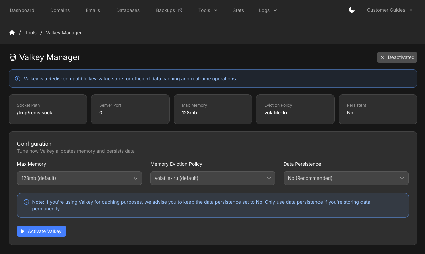Click the 'Tune how Valkey allocates memory' subtitle

pyautogui.click(x=76, y=151)
